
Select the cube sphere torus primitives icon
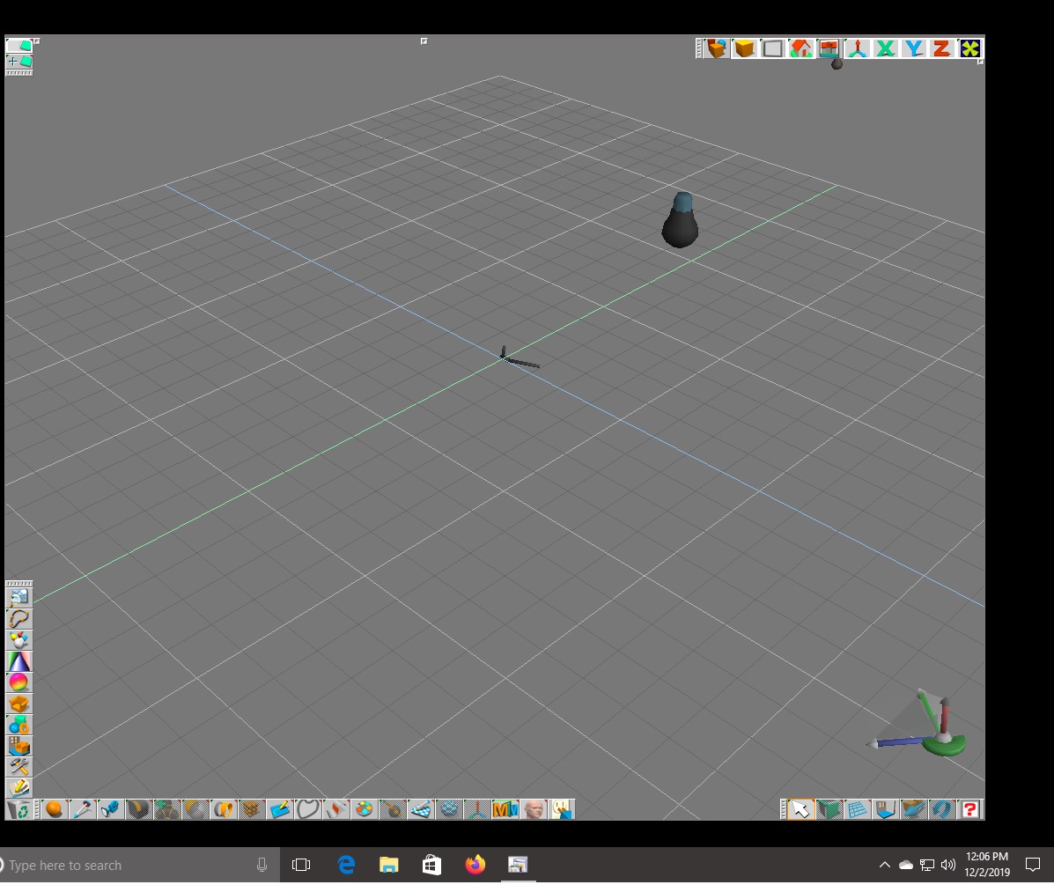point(18,725)
